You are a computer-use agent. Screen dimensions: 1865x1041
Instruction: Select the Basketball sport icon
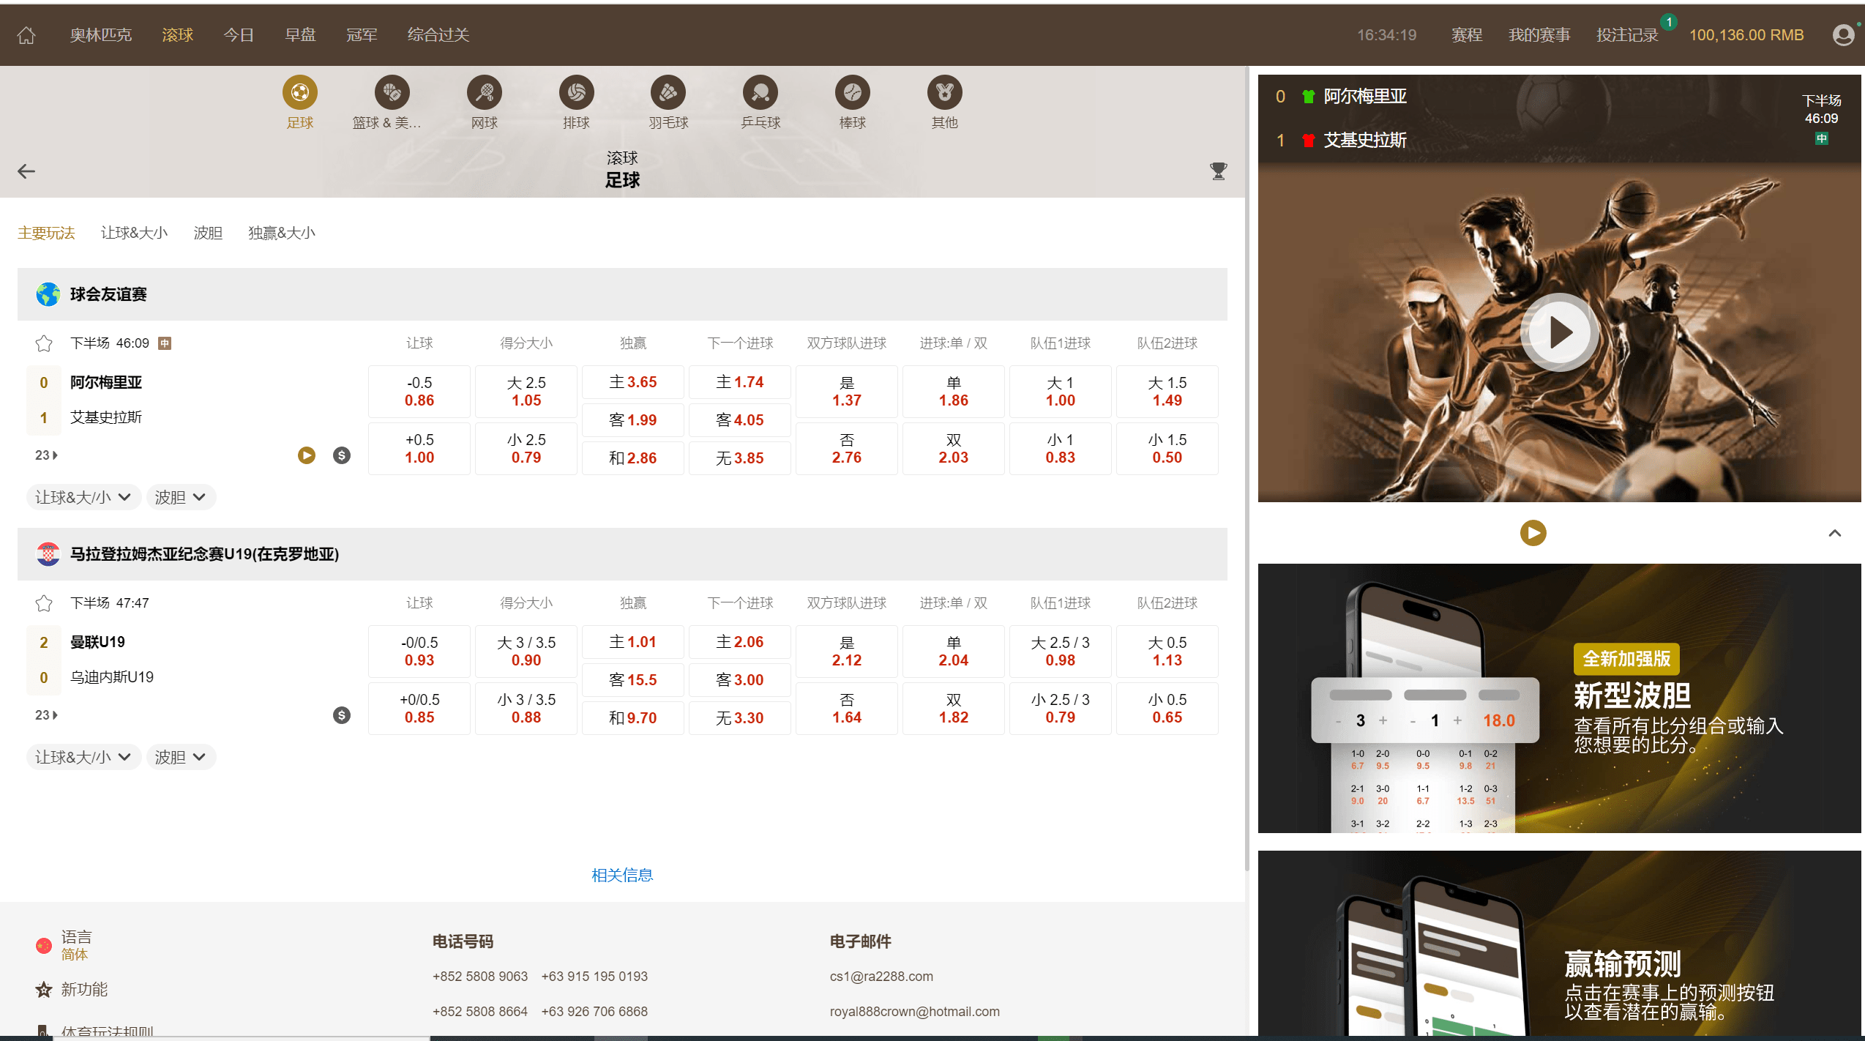[392, 93]
